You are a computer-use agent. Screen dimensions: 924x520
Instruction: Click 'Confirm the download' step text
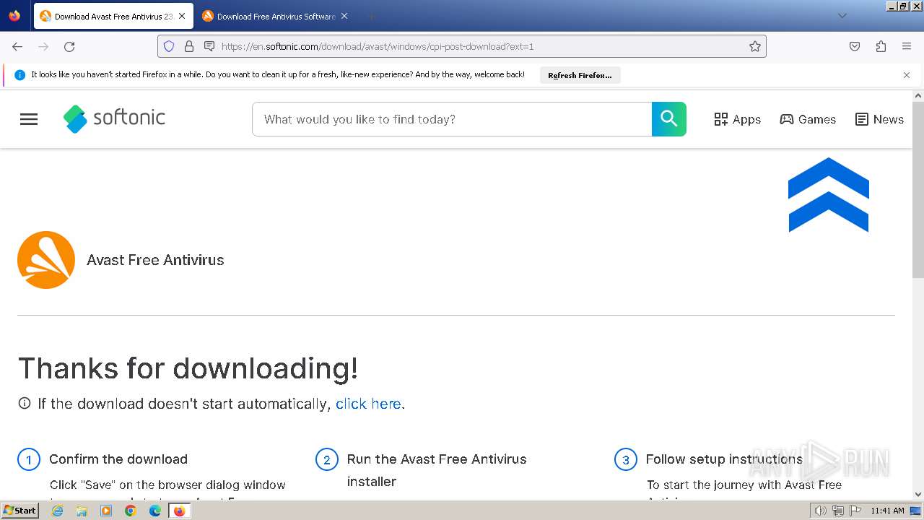point(118,459)
